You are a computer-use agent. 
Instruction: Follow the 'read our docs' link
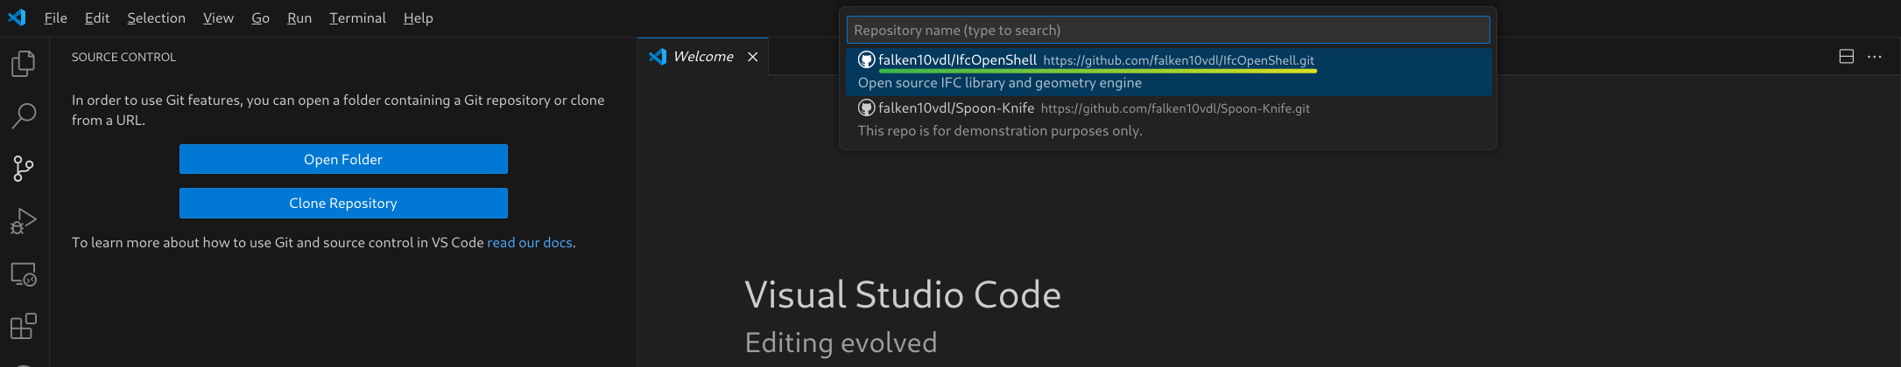pyautogui.click(x=530, y=242)
